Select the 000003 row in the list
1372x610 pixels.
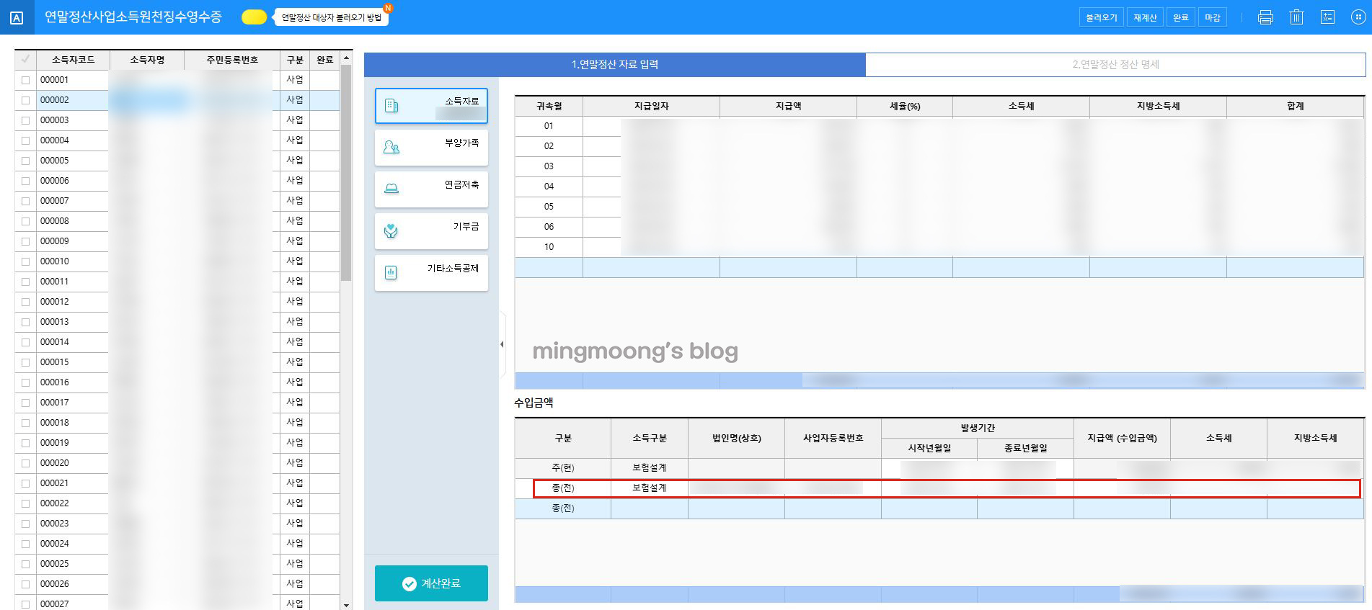point(177,120)
